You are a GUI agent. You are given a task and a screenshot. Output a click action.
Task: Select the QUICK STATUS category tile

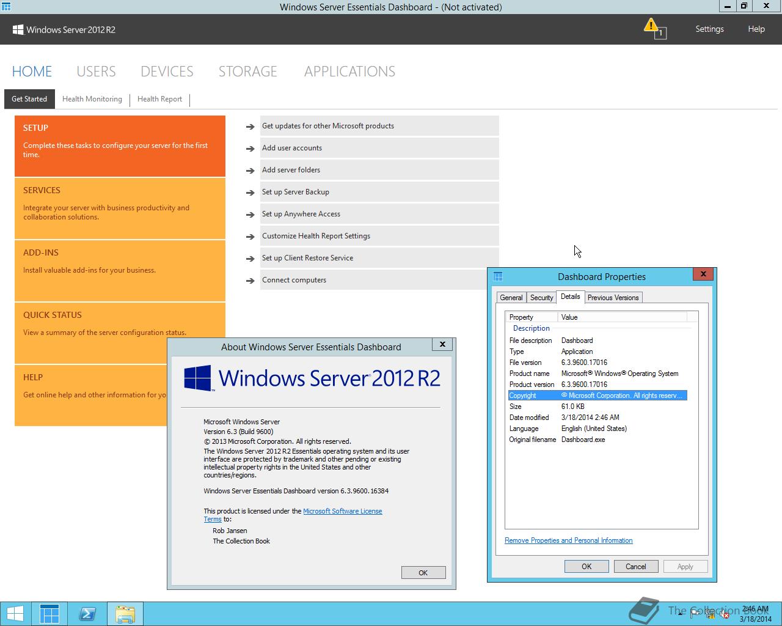tap(120, 333)
